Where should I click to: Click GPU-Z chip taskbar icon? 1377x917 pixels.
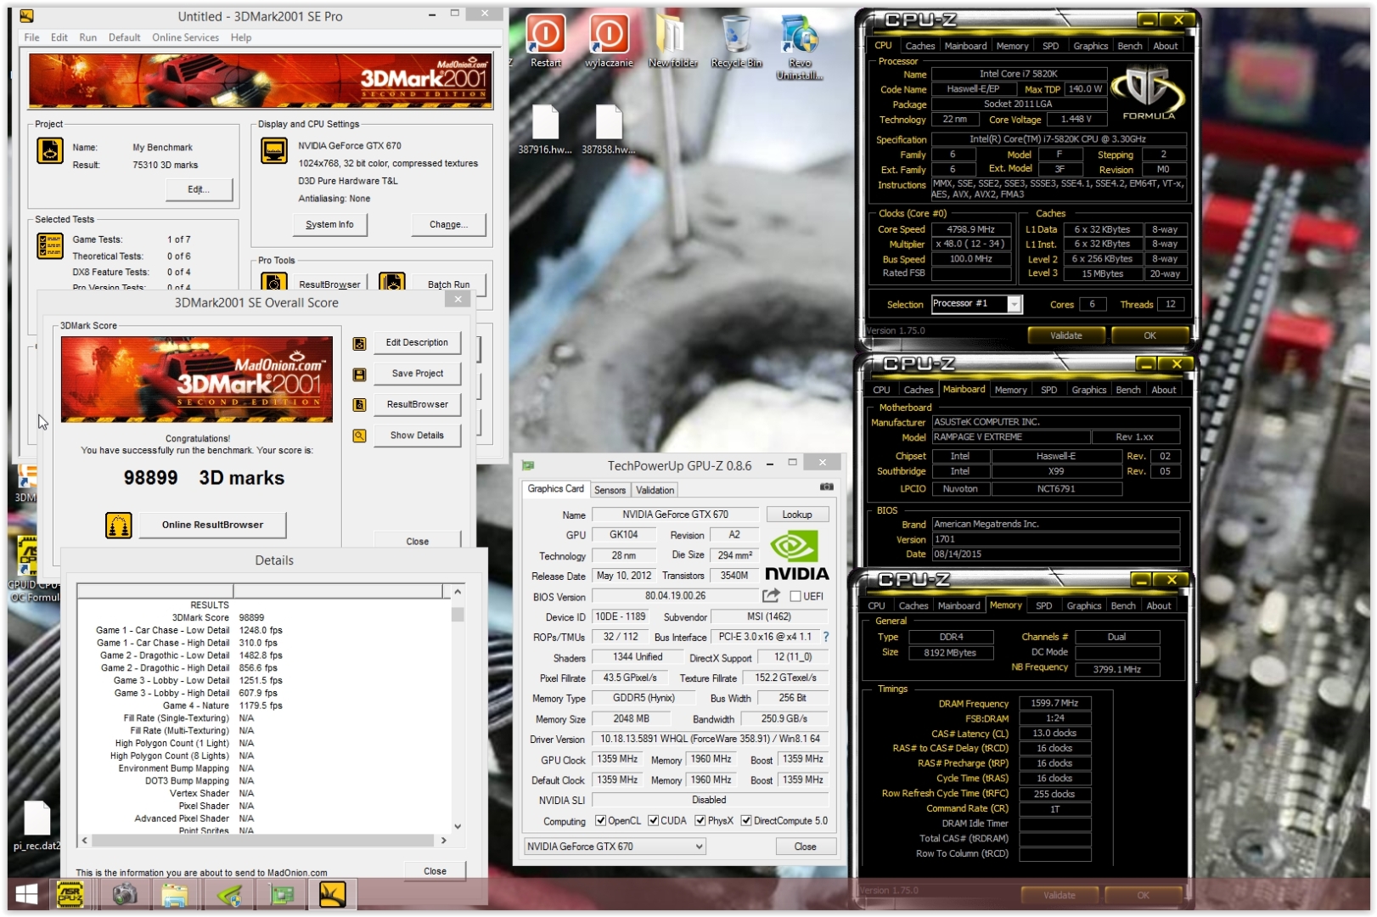[280, 894]
